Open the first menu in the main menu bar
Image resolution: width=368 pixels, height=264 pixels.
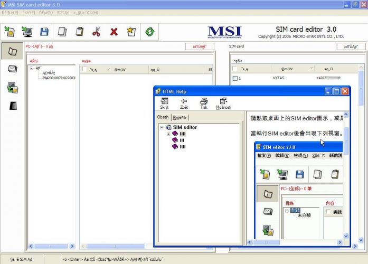10,13
